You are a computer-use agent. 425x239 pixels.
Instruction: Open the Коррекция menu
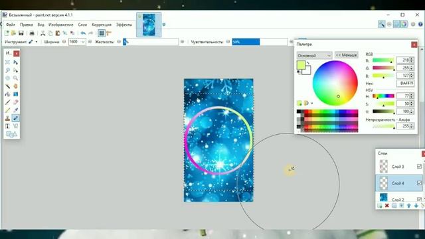pyautogui.click(x=102, y=25)
